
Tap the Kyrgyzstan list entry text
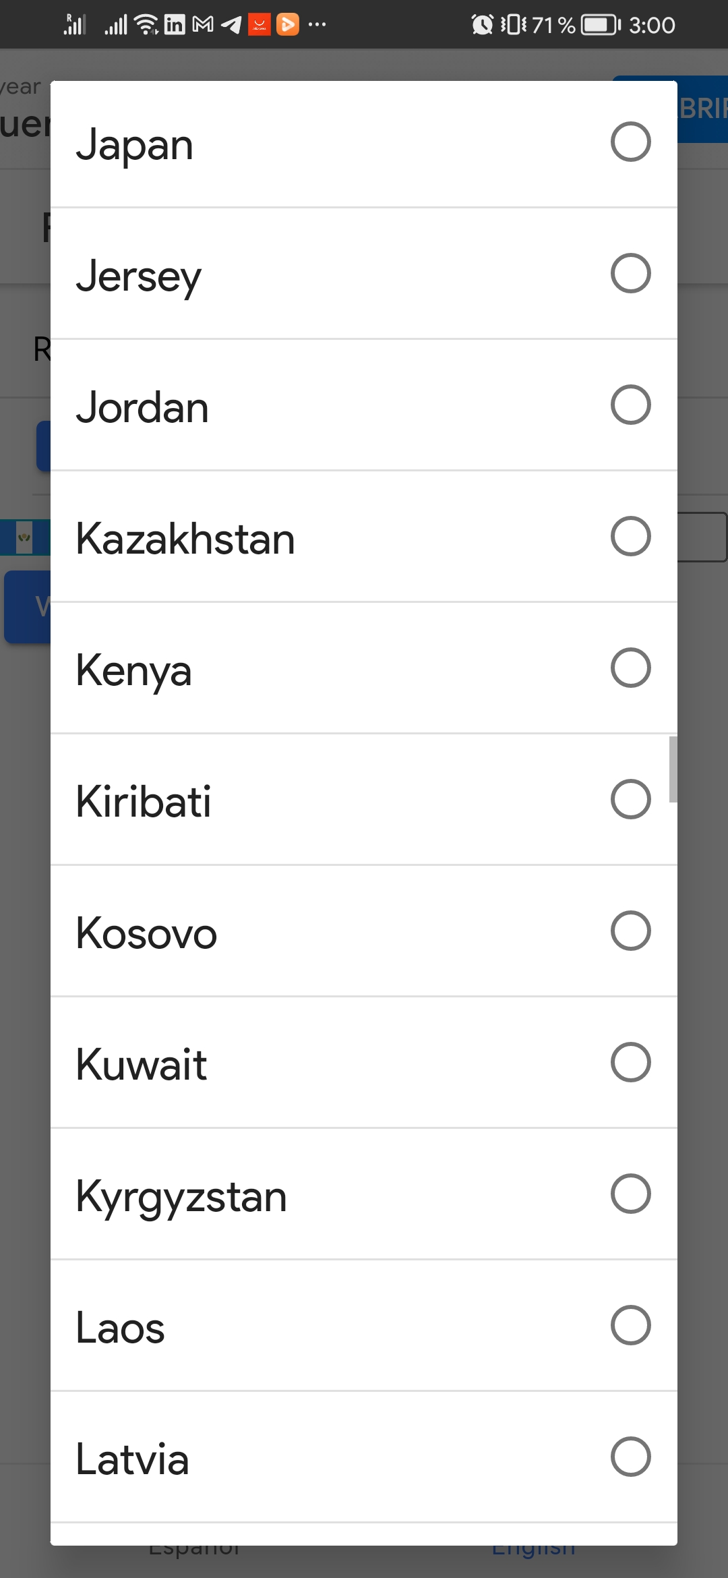coord(181,1197)
